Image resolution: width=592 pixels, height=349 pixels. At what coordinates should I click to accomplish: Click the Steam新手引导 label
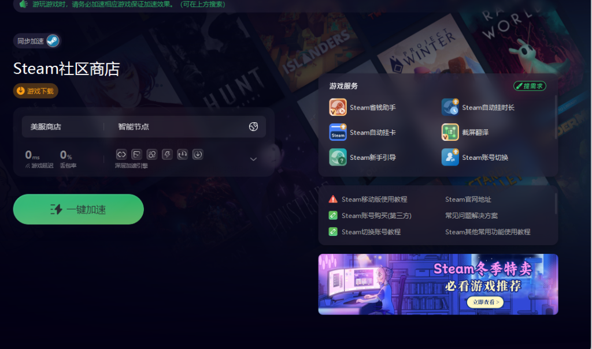pos(373,157)
